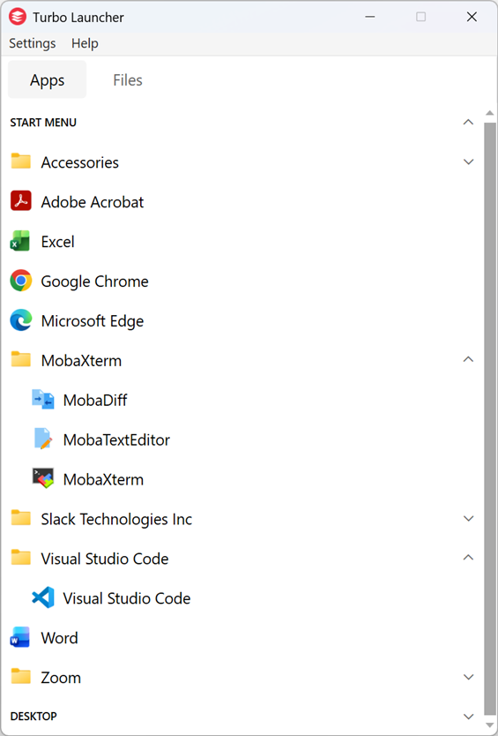
Task: Launch Adobe Acrobat via its red icon
Action: click(x=20, y=201)
